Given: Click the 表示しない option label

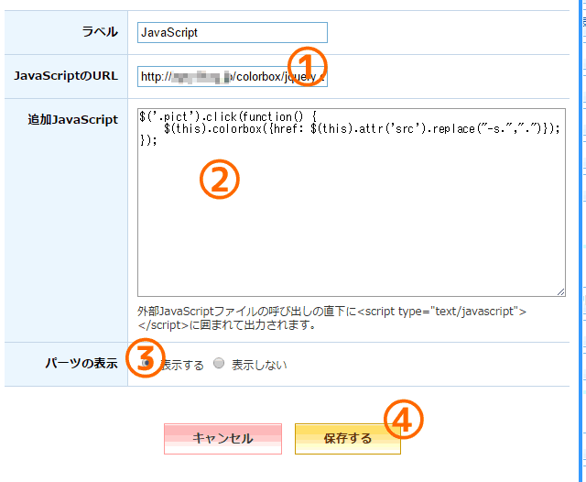Looking at the screenshot, I should [259, 365].
